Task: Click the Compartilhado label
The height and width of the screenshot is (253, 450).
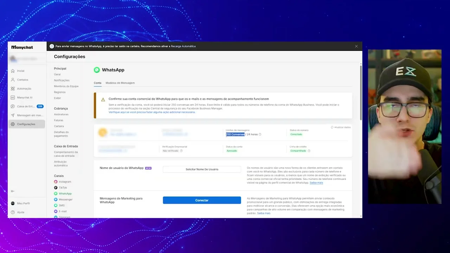Action: 298,151
